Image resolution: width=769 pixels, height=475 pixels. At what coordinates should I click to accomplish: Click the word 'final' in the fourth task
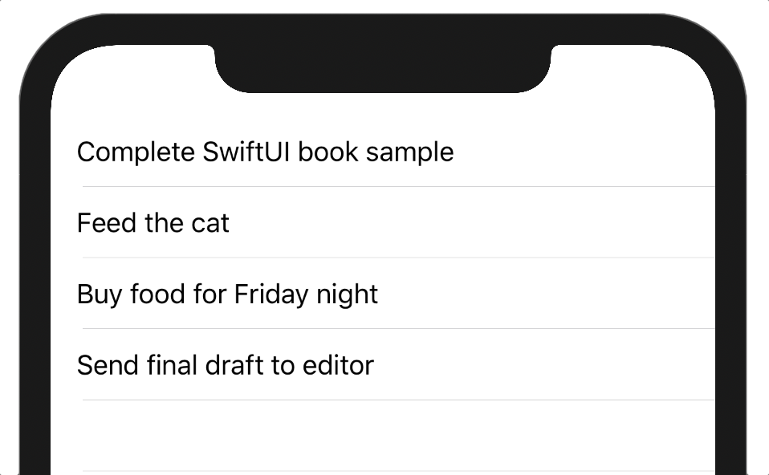point(172,366)
